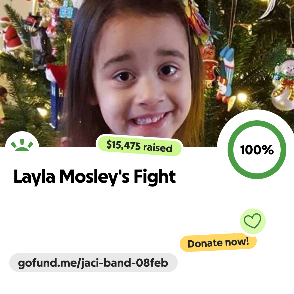Open the child's campaign photo
Viewport: 294px width, 294px height.
pos(147,73)
